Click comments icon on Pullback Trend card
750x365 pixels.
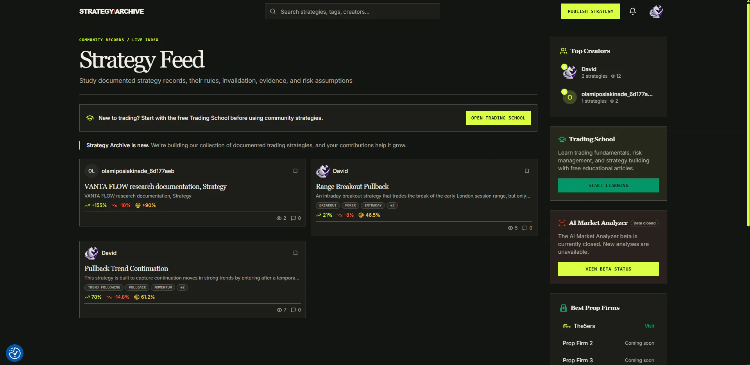294,310
